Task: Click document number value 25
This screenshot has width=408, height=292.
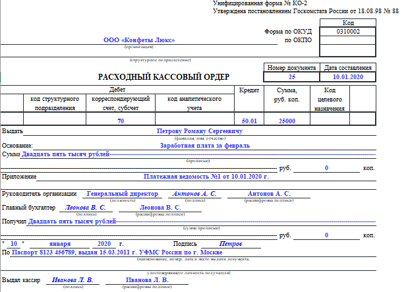Action: pos(292,76)
